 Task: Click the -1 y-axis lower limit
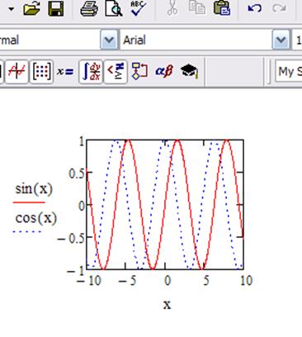coord(75,271)
